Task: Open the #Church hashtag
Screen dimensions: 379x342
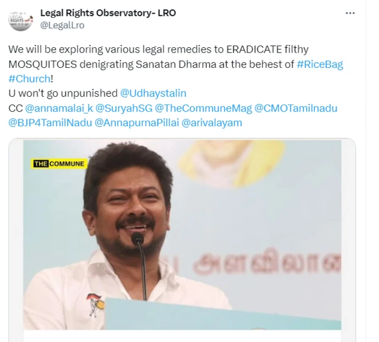Action: point(30,79)
